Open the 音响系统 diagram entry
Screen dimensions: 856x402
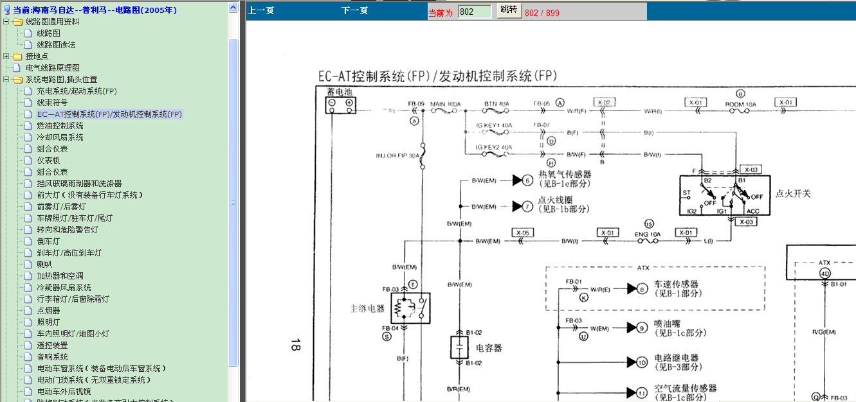52,357
